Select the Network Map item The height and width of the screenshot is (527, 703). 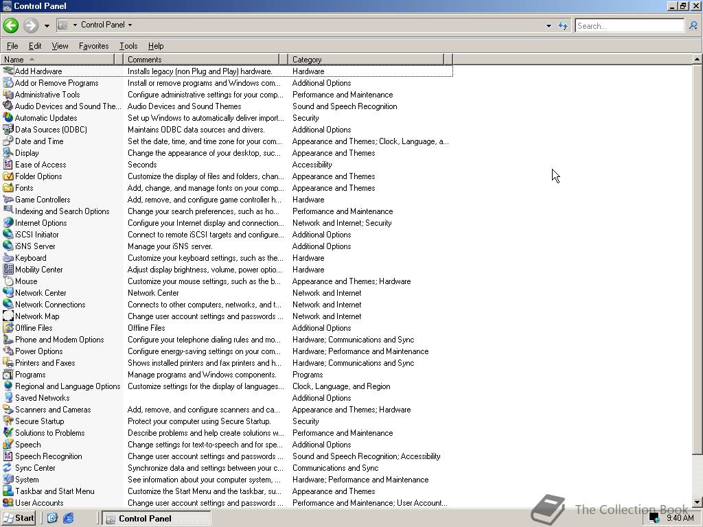click(37, 316)
